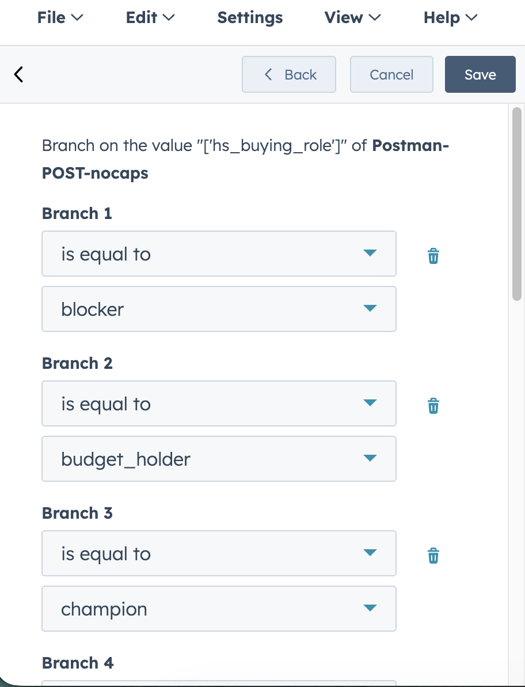This screenshot has width=525, height=687.
Task: Open the champion value dropdown
Action: click(219, 609)
